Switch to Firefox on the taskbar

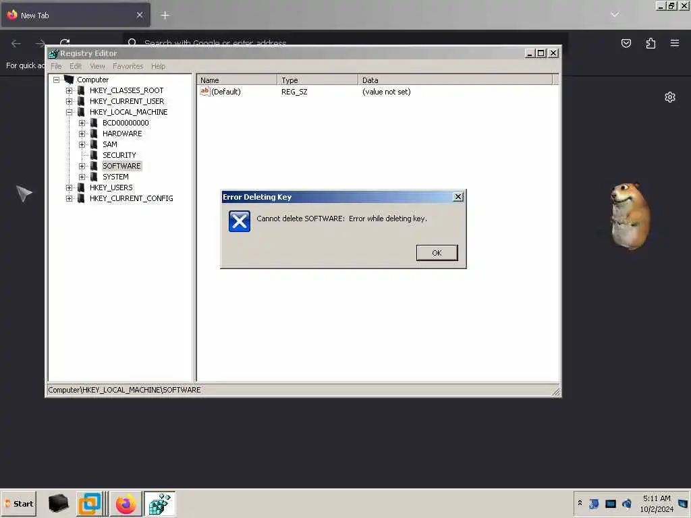[x=126, y=503]
